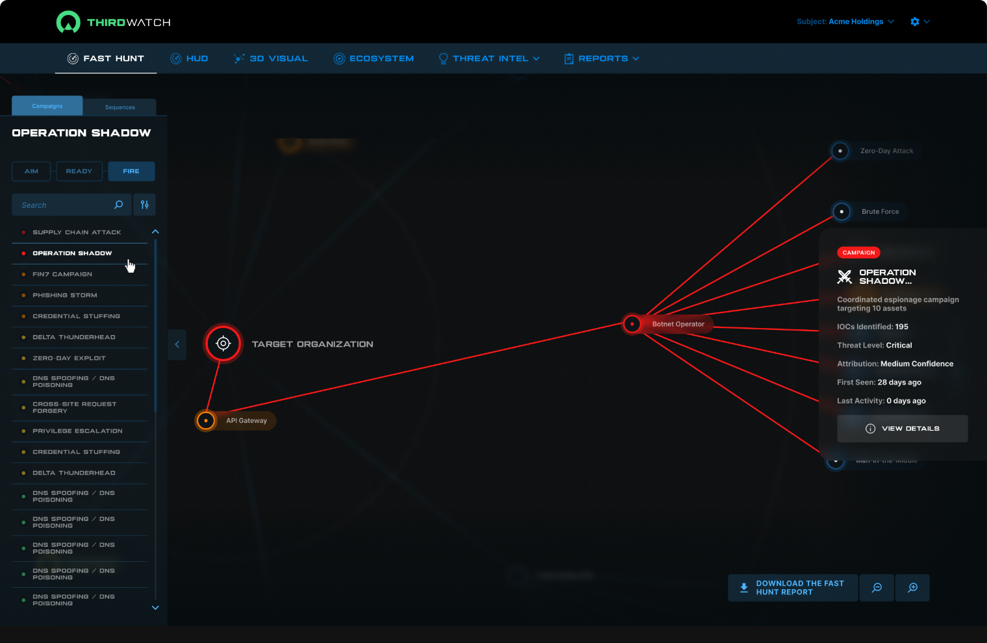Select FIN7 Campaign in the list

coord(79,274)
